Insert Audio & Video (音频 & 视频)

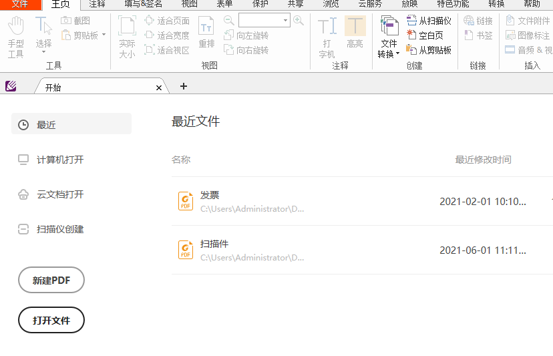tap(528, 50)
